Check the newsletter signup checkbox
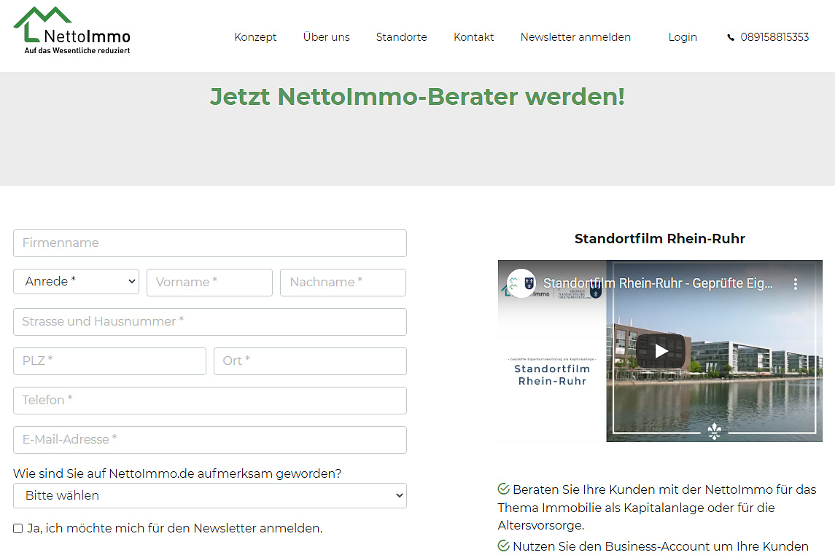The width and height of the screenshot is (835, 555). pos(18,529)
